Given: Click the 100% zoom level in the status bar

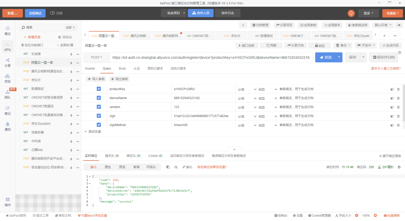Looking at the screenshot, I should [366, 216].
